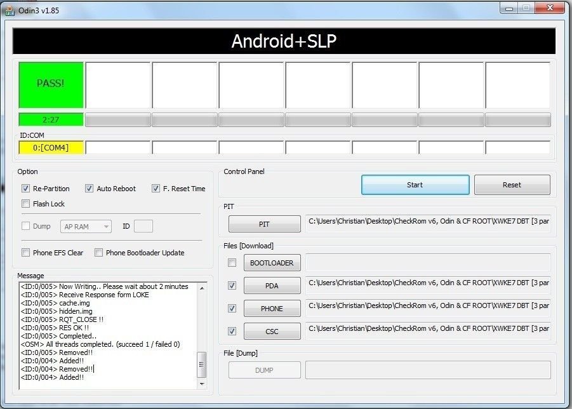Enable Phone EFS Clear checkbox
The image size is (572, 409).
coord(25,253)
